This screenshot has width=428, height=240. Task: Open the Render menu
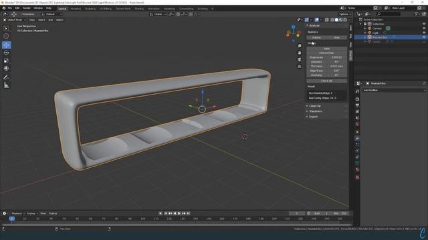point(27,8)
